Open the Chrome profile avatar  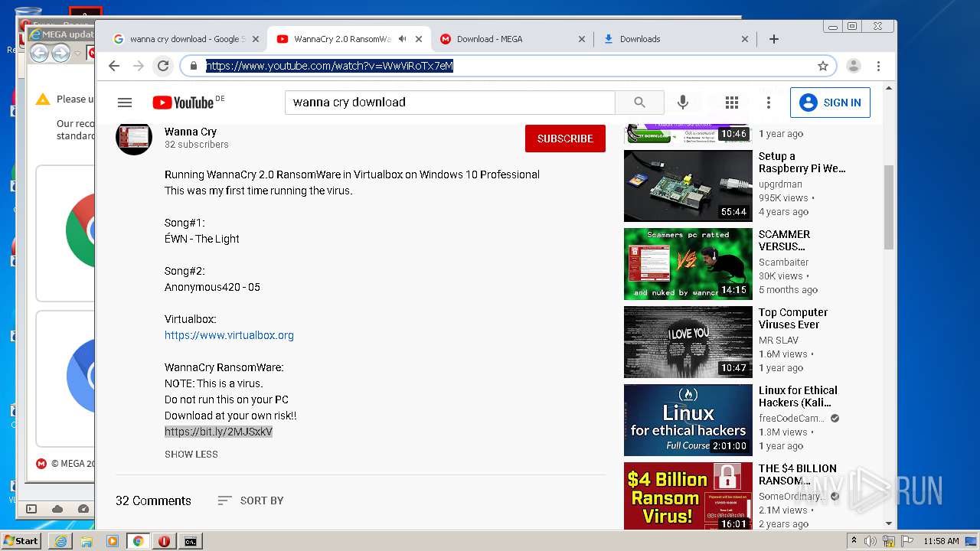point(854,66)
